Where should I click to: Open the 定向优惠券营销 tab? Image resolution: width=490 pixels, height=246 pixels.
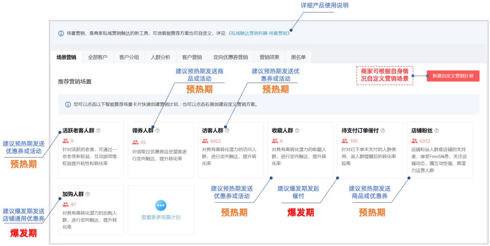pyautogui.click(x=230, y=58)
